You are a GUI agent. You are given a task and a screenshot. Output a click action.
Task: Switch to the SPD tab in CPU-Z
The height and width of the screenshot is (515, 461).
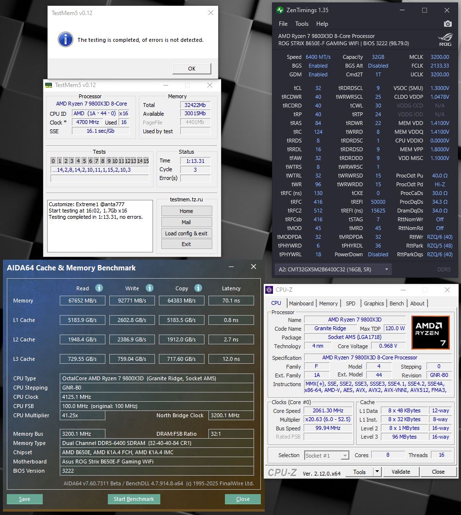[350, 303]
